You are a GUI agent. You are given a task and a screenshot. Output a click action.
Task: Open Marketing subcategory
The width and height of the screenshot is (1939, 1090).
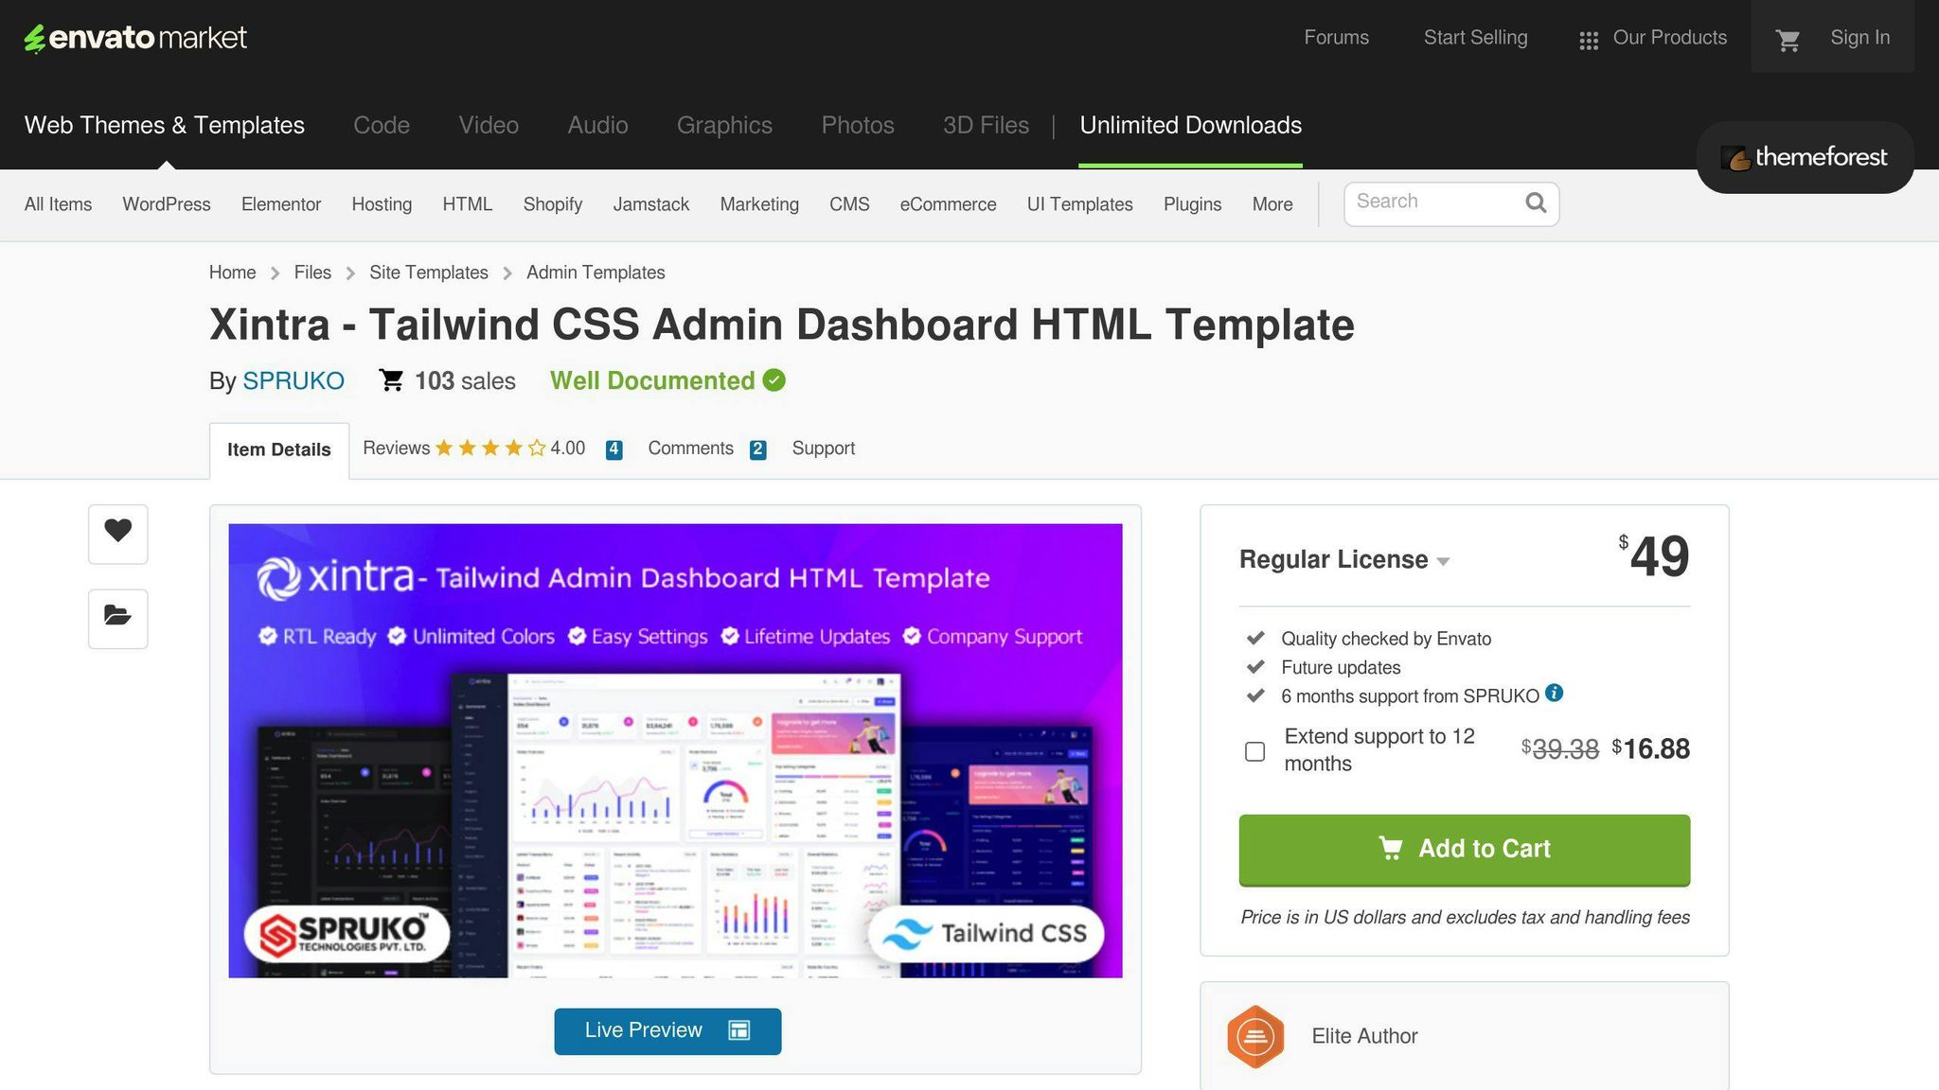click(759, 204)
